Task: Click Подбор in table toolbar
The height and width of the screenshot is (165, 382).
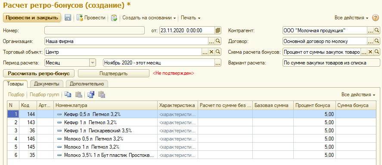Action: coord(16,95)
